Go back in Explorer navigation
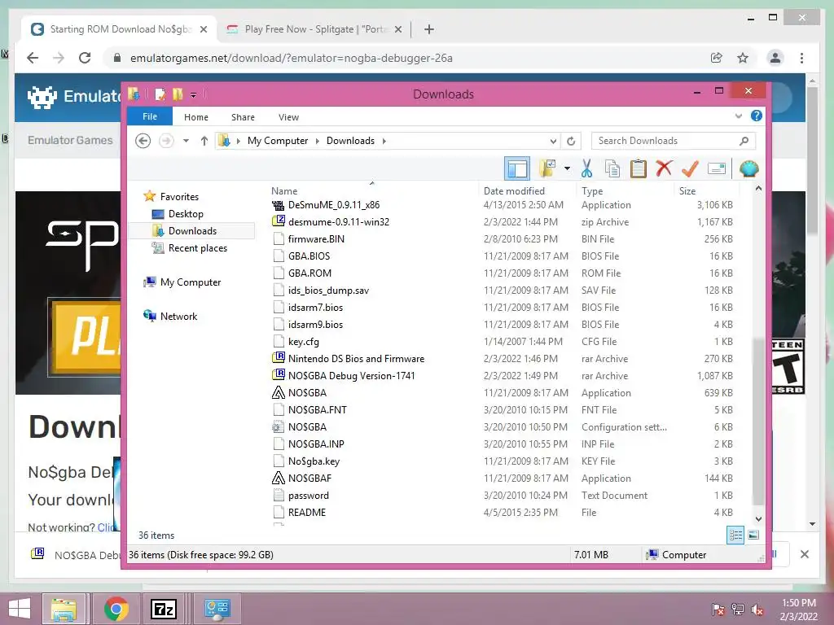The height and width of the screenshot is (625, 834). [x=143, y=141]
